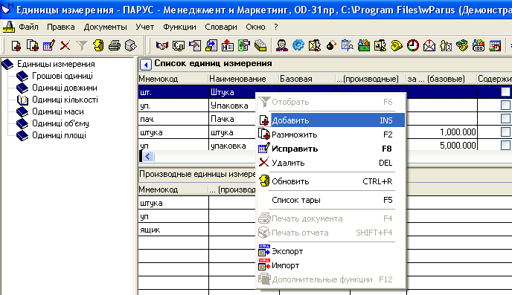Select Одиниці маси in the tree
The height and width of the screenshot is (295, 512).
58,111
